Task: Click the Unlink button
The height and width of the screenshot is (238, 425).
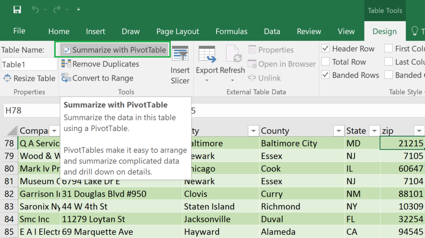Action: 264,78
